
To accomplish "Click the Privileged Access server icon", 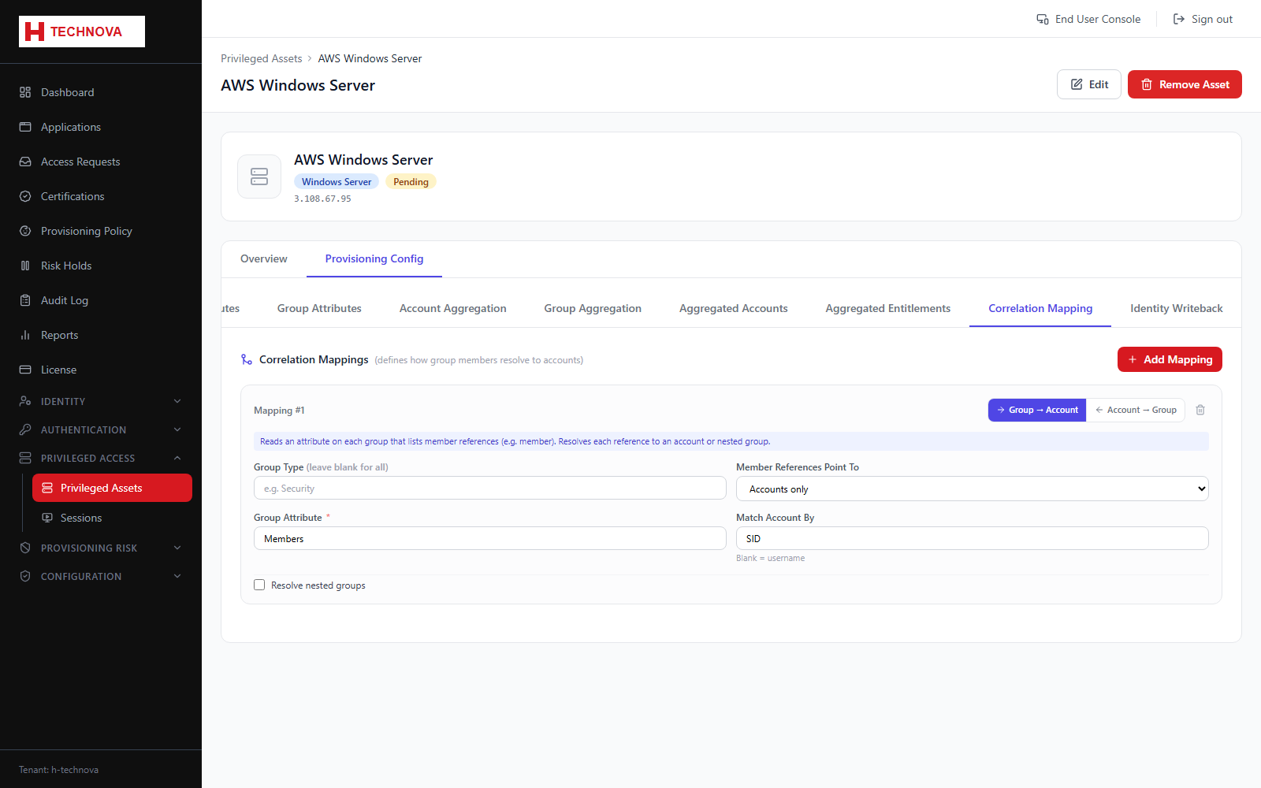I will click(x=25, y=458).
